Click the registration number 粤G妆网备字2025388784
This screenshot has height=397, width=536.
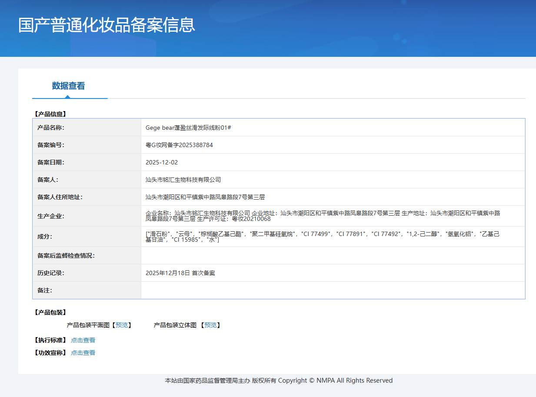[x=179, y=145]
